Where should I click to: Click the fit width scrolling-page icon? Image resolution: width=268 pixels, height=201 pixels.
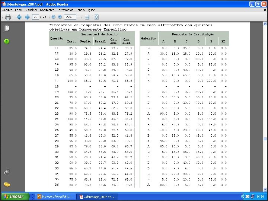tap(87, 17)
